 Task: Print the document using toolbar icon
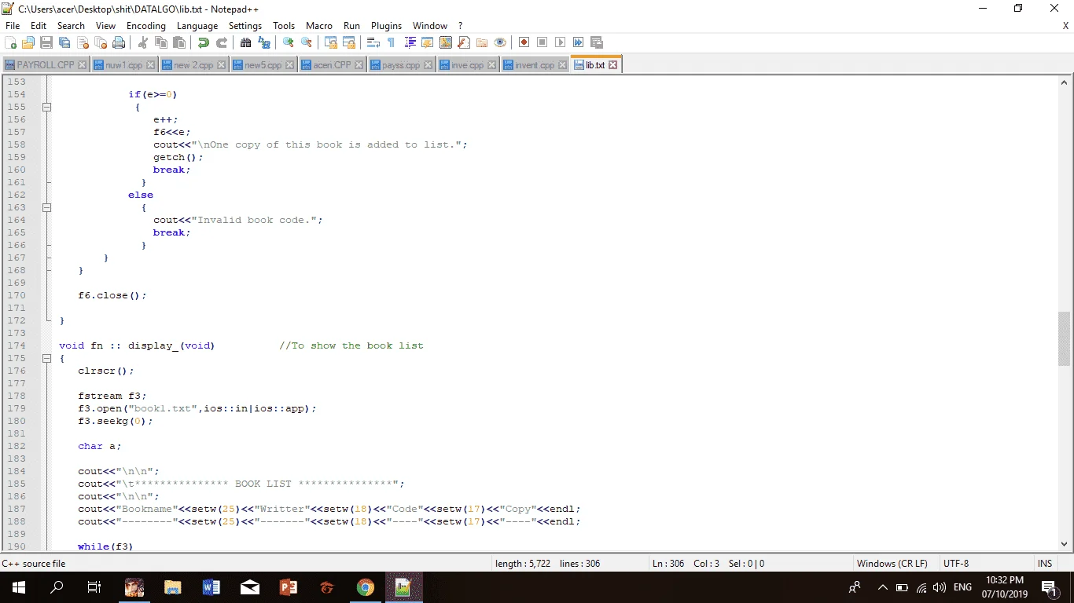pos(119,42)
